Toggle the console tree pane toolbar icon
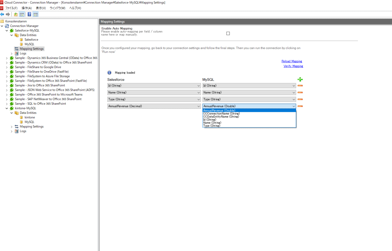Image resolution: width=392 pixels, height=251 pixels. point(22,14)
